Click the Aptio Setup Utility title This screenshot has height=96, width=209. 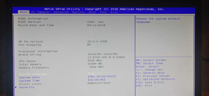[x=104, y=9]
